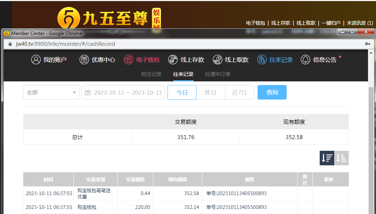Open 线上取款 link in top header
This screenshot has width=376, height=214.
[x=306, y=23]
